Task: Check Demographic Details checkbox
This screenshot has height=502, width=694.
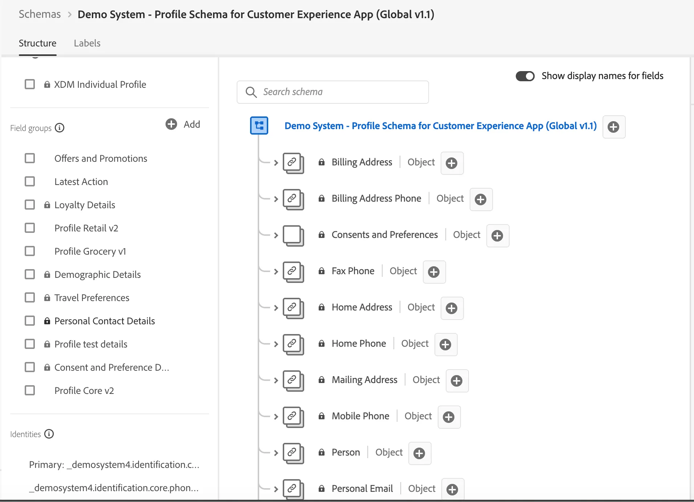Action: point(30,274)
